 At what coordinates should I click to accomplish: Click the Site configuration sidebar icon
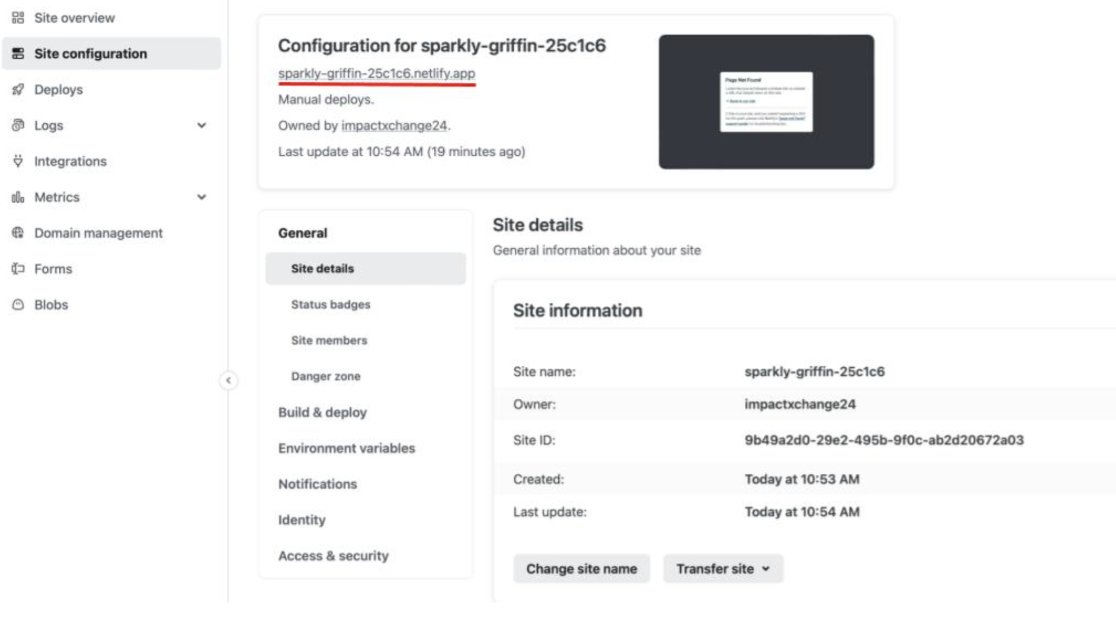tap(18, 54)
